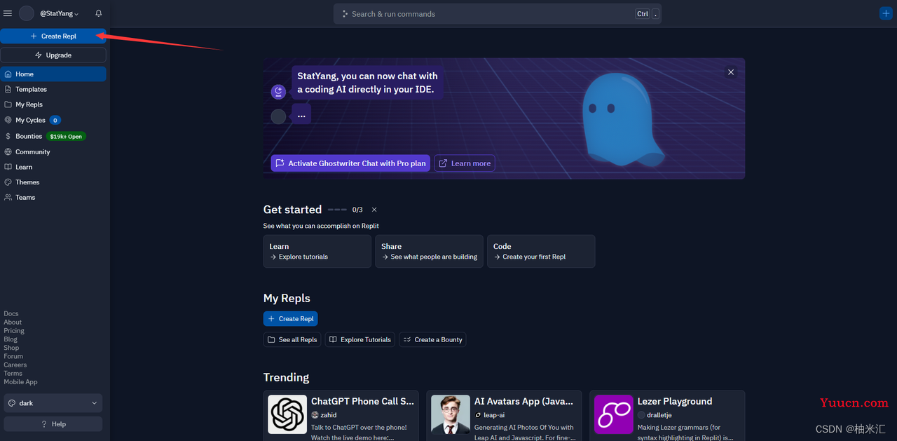897x441 pixels.
Task: Open the Share card
Action: (430, 251)
